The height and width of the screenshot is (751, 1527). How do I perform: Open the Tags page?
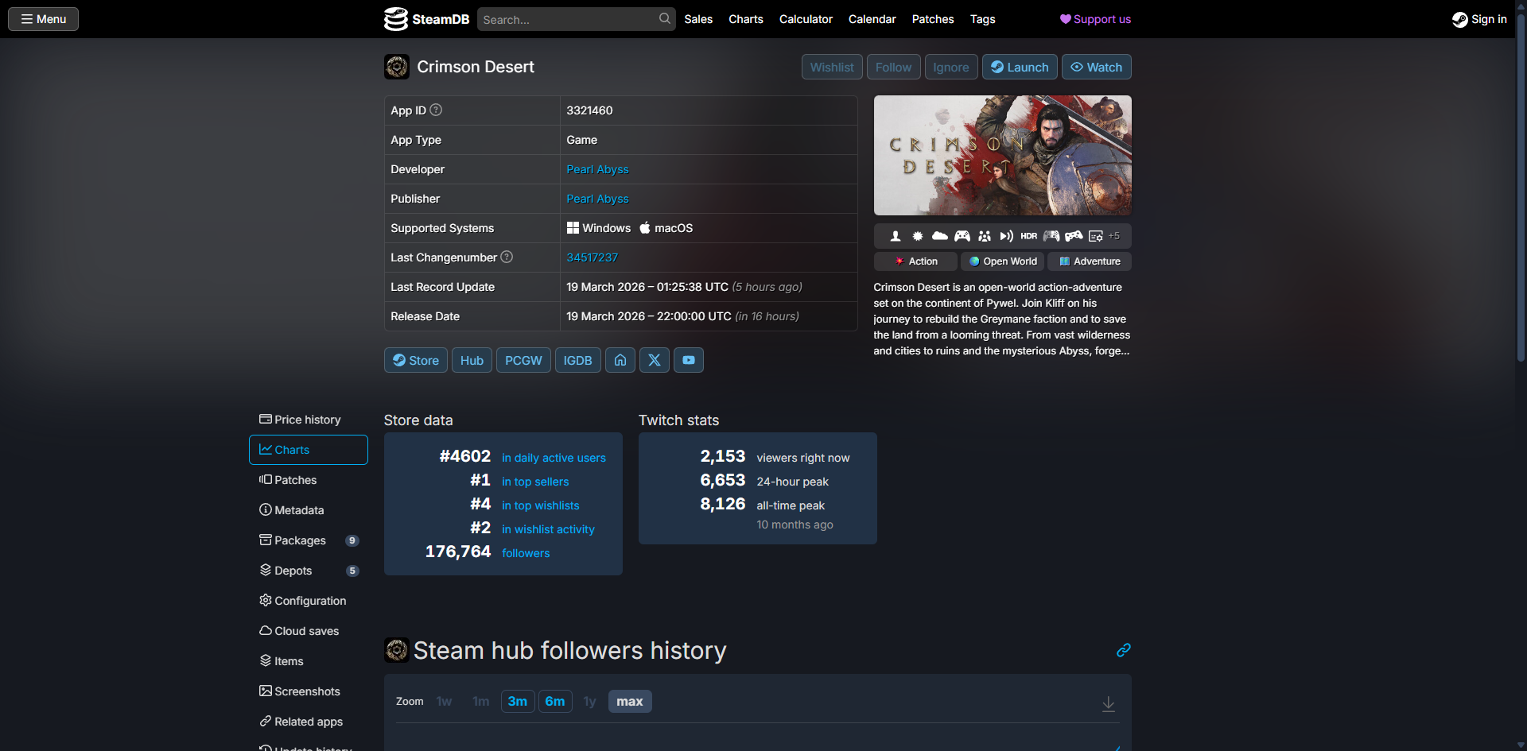(x=983, y=19)
